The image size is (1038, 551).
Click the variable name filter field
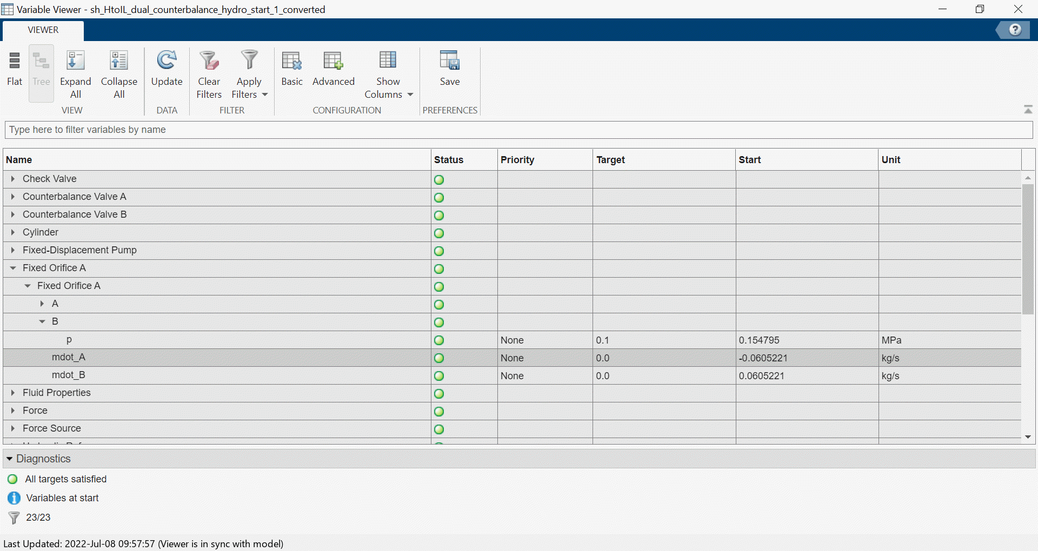pyautogui.click(x=518, y=130)
